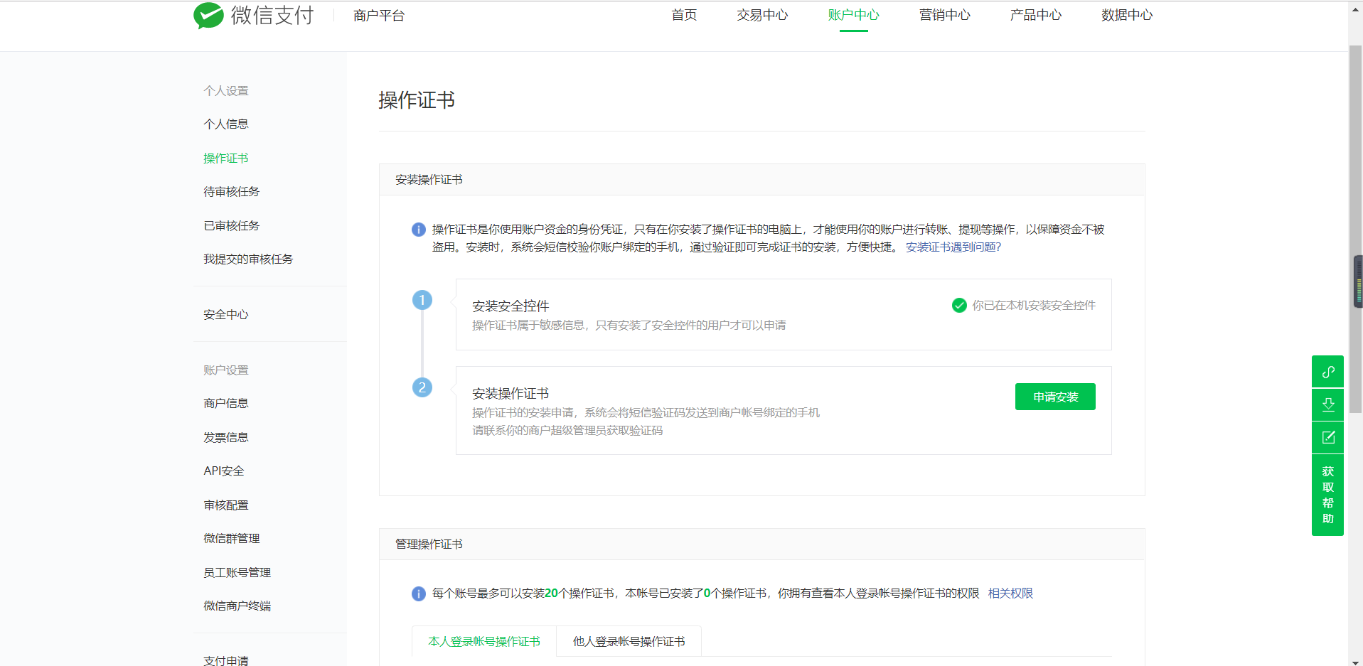Click the 安装操作证书 step 2 title
The image size is (1363, 666).
[x=511, y=394]
